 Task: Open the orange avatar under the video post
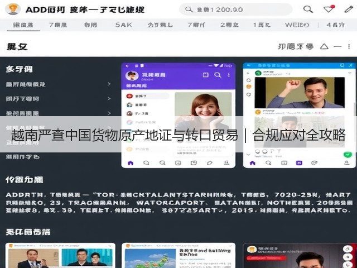tap(258, 112)
